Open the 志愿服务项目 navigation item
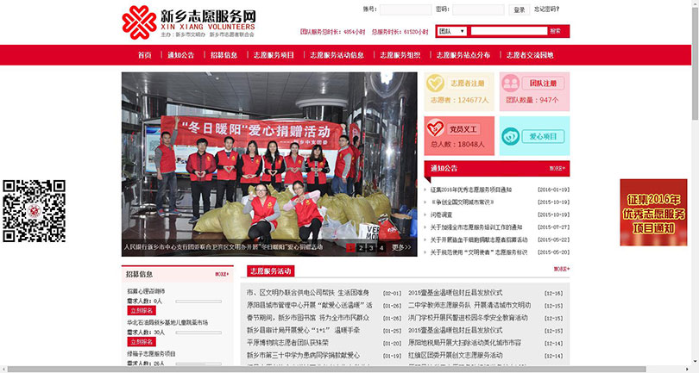 point(274,55)
